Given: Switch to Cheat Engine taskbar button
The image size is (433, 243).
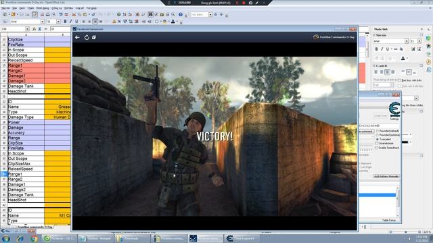Looking at the screenshot, I should click(242, 238).
